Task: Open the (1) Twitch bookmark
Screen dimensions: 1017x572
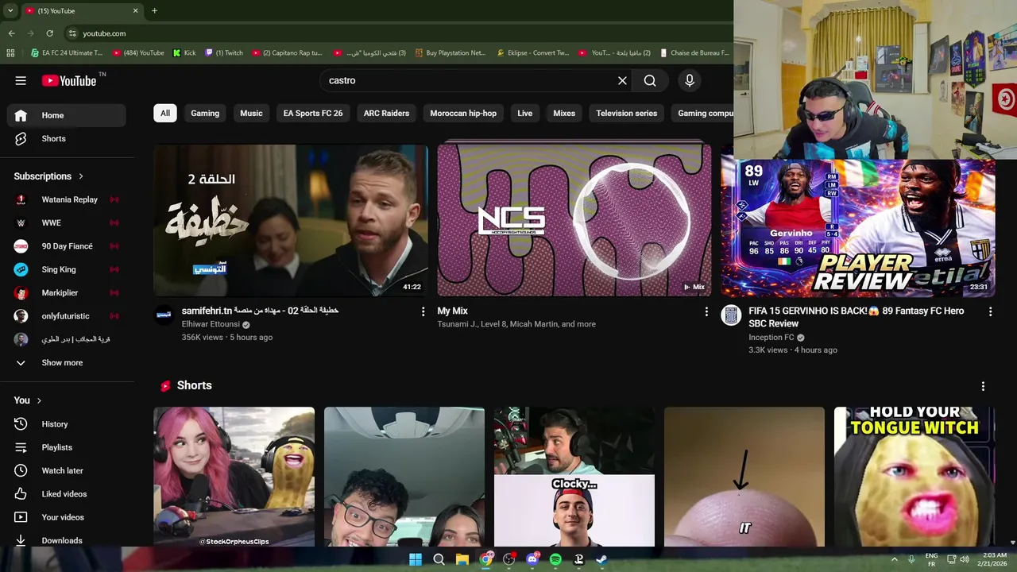Action: point(224,53)
